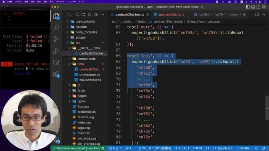Click the data breadcrumb segment

pos(141,21)
